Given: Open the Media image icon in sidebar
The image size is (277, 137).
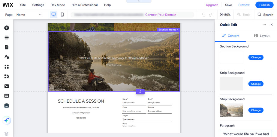Looking at the screenshot, I should [x=7, y=86].
